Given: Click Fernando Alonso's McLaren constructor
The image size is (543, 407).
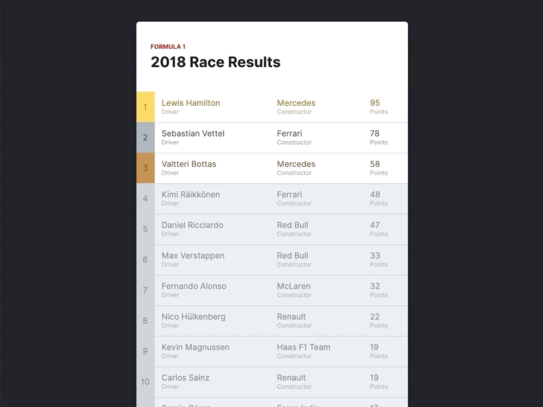Looking at the screenshot, I should click(x=293, y=284).
